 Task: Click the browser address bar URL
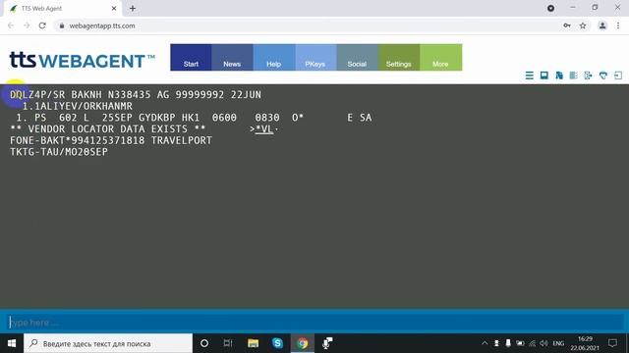(102, 25)
